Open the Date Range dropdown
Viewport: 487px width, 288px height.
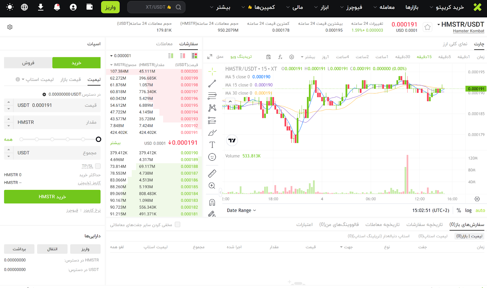(x=241, y=210)
